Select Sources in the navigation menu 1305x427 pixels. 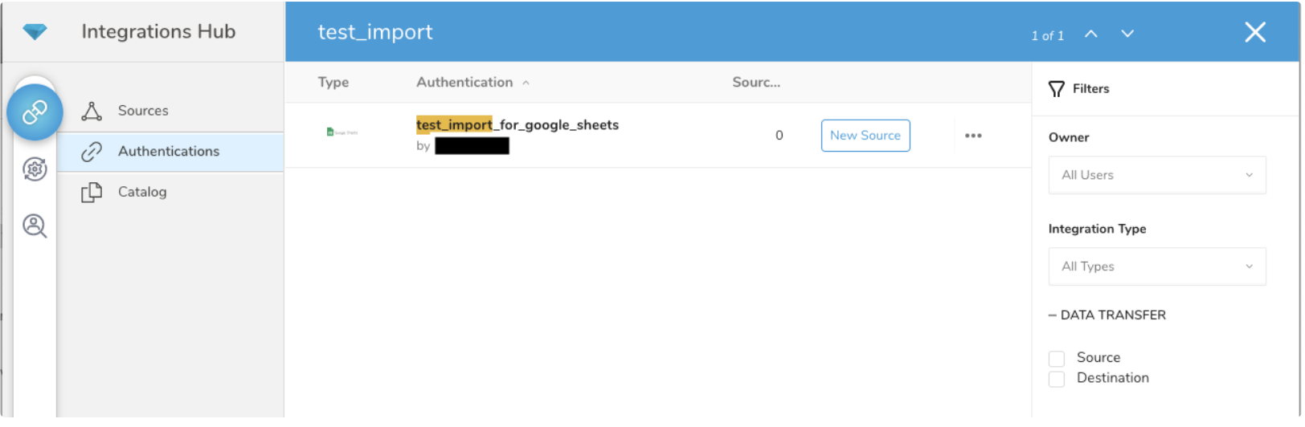(x=143, y=111)
